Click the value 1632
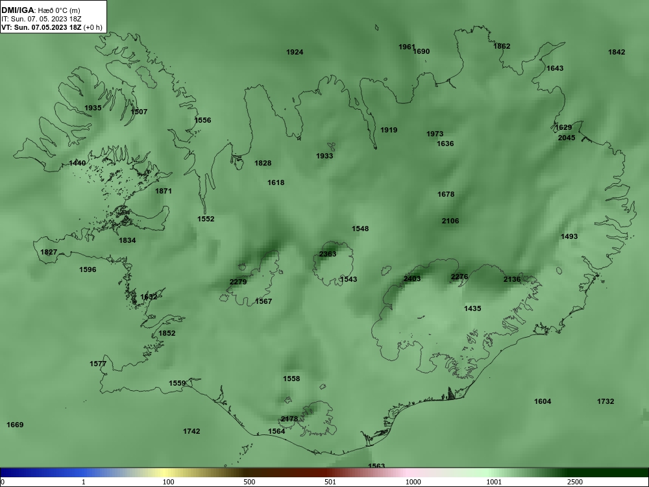 (x=149, y=297)
